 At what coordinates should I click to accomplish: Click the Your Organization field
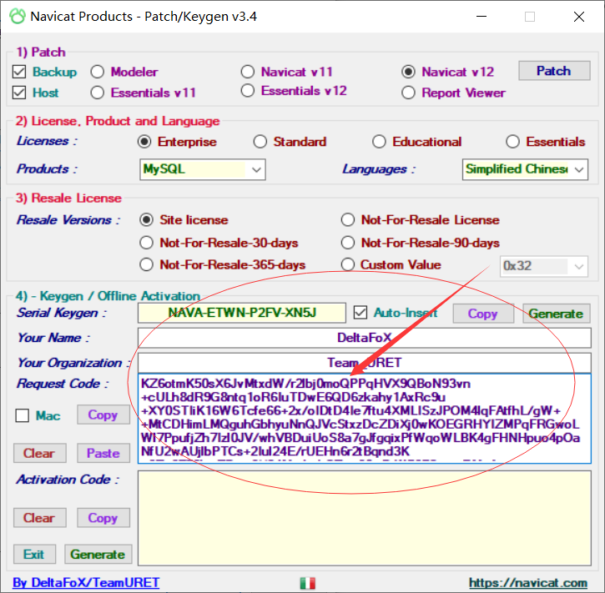click(x=364, y=363)
